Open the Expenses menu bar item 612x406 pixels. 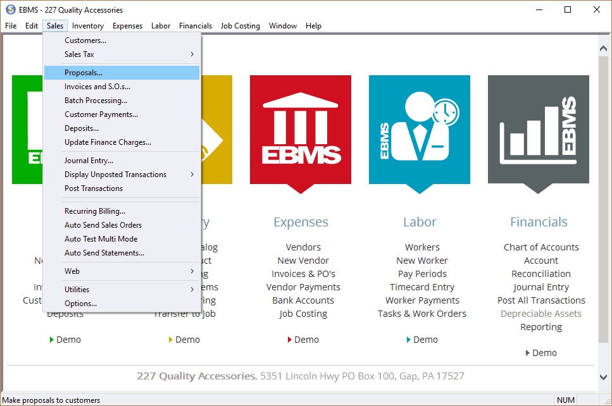pyautogui.click(x=128, y=26)
